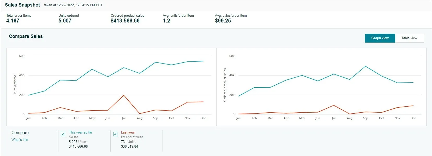Click the Last year legend label

click(x=128, y=132)
